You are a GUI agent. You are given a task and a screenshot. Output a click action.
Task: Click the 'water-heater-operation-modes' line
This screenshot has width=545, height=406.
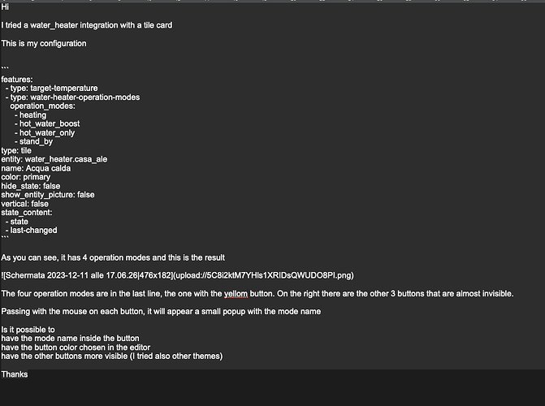click(72, 97)
